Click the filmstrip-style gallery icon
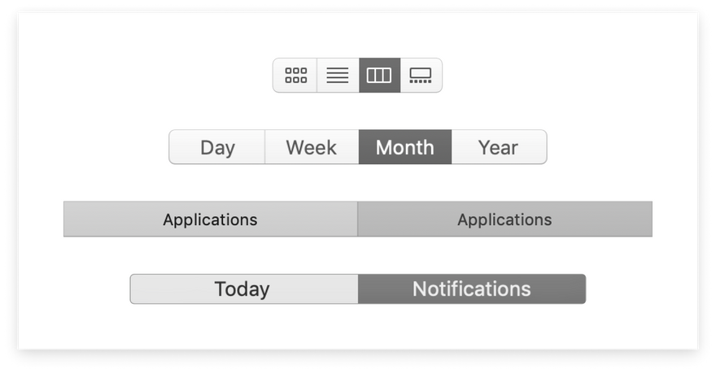This screenshot has width=716, height=373. click(x=421, y=76)
